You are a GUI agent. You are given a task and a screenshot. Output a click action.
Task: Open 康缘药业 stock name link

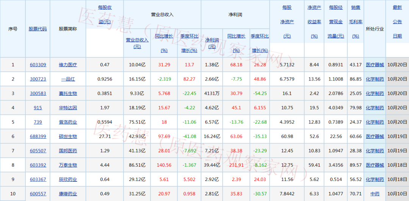68,194
